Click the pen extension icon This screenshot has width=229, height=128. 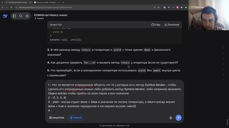point(173,7)
